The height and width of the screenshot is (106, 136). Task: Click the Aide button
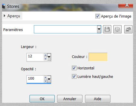point(98,99)
